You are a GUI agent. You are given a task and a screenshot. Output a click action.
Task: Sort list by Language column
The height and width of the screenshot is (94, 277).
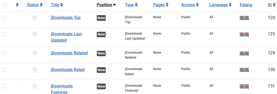[220, 5]
